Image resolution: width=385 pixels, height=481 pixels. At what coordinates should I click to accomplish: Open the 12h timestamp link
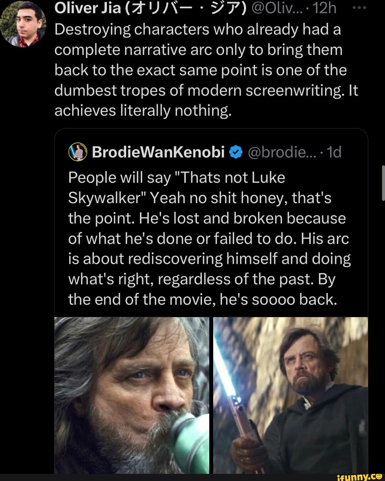pos(325,8)
